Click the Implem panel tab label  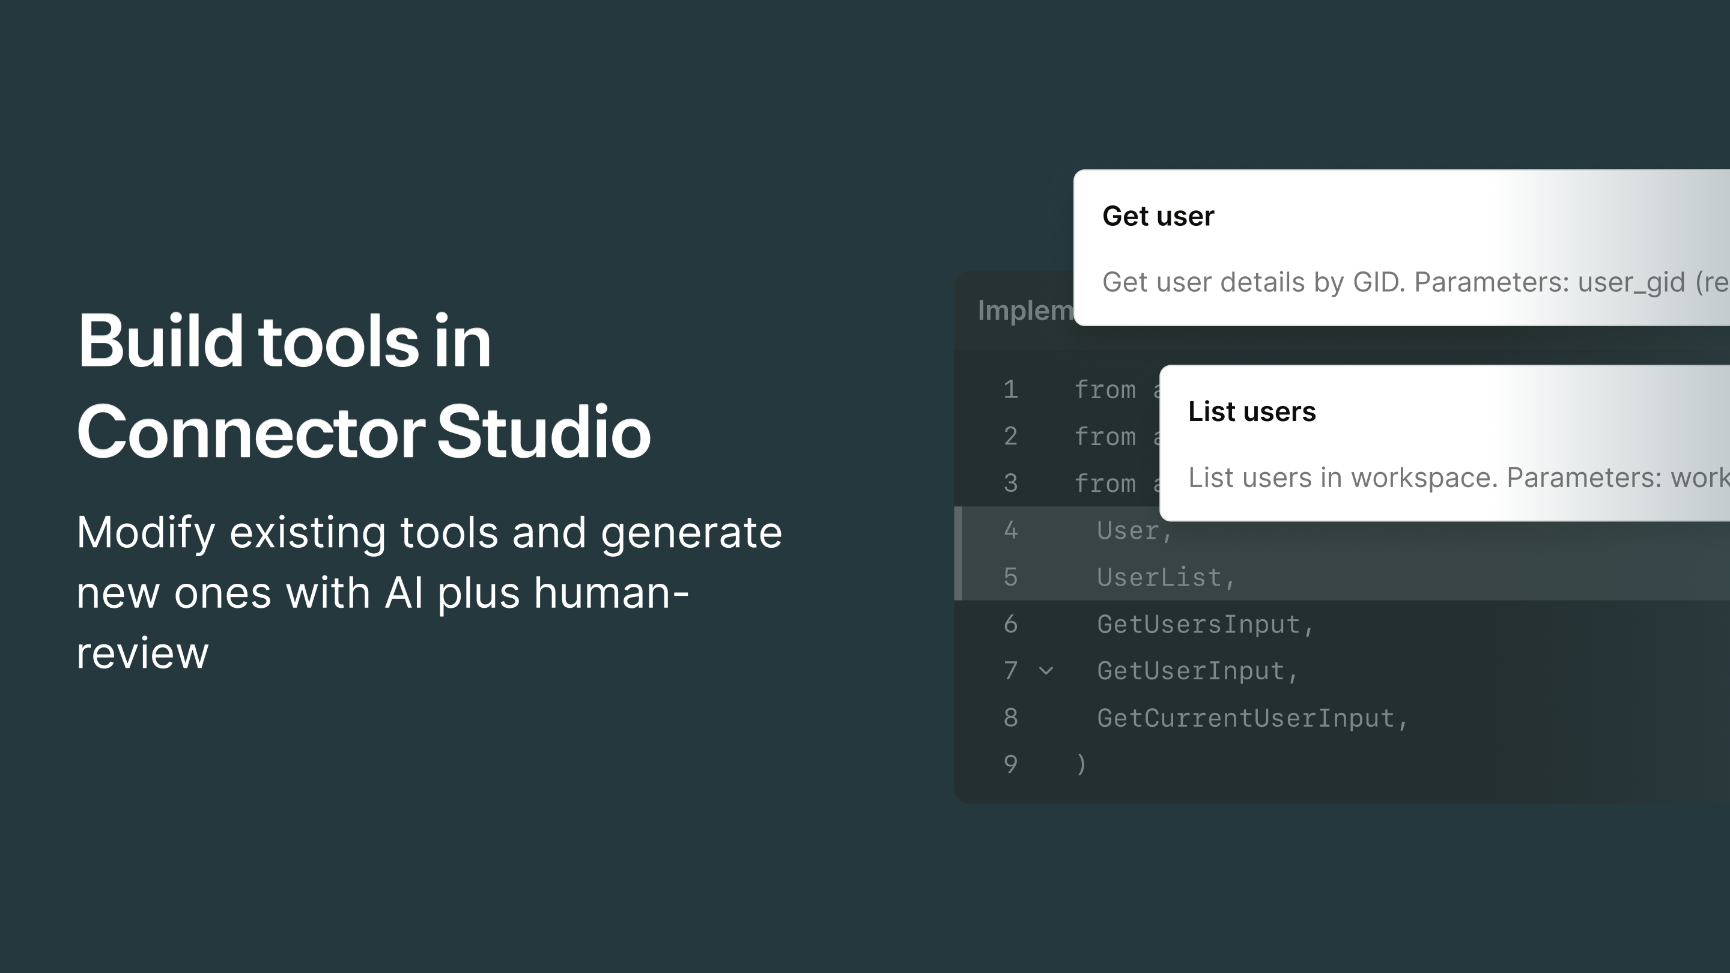click(x=1025, y=311)
